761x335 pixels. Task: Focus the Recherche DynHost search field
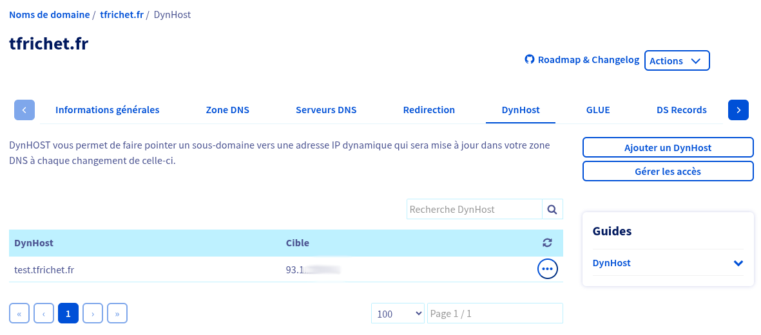474,209
